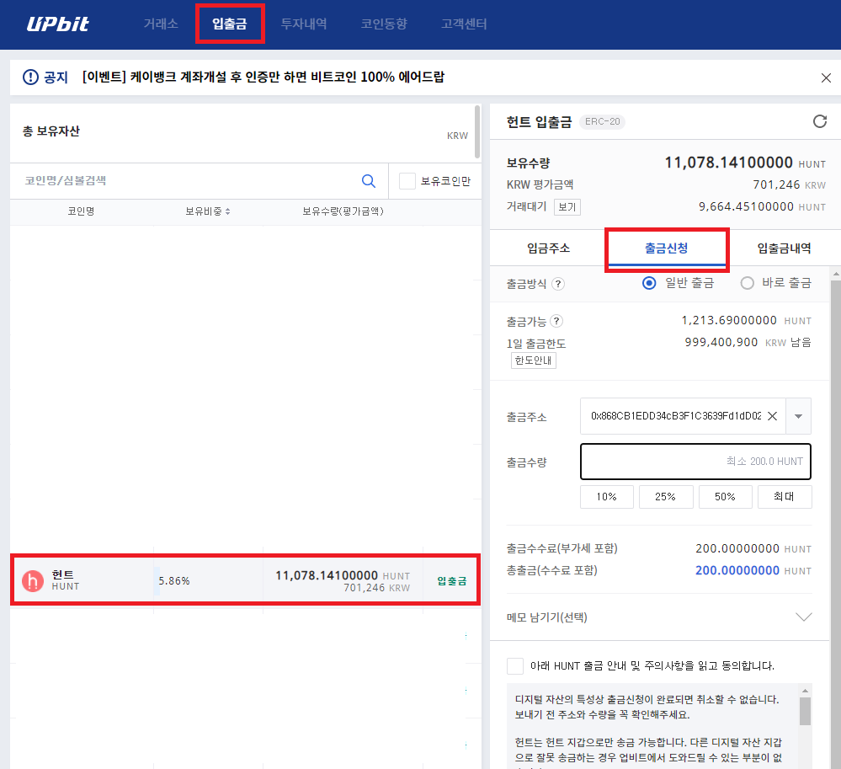This screenshot has height=769, width=841.
Task: Click the asset list scrollbar
Action: (477, 132)
